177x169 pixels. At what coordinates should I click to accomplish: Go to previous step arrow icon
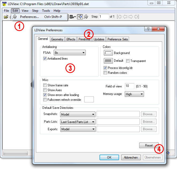(125, 17)
